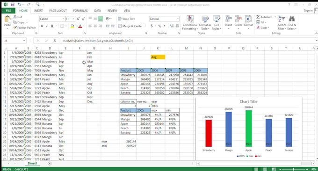Decrease font size with smaller A icon
This screenshot has height=171, width=318.
click(x=83, y=19)
